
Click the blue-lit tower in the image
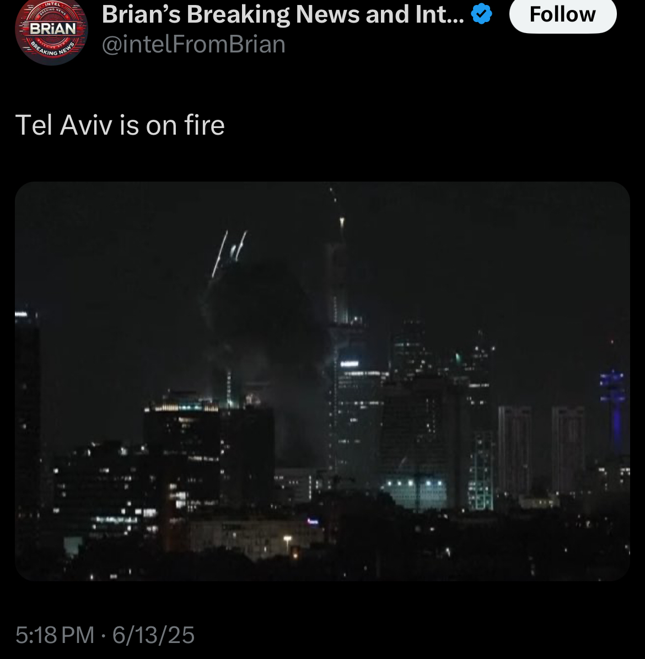point(614,410)
